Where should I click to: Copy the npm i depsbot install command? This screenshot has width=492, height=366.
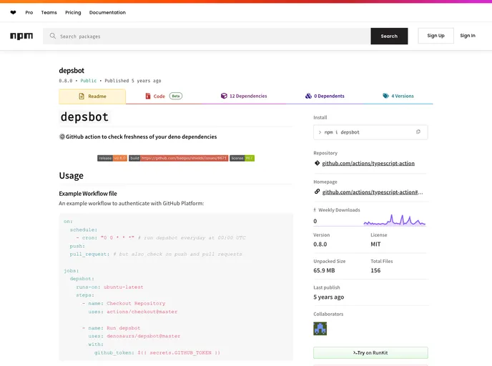tap(418, 132)
